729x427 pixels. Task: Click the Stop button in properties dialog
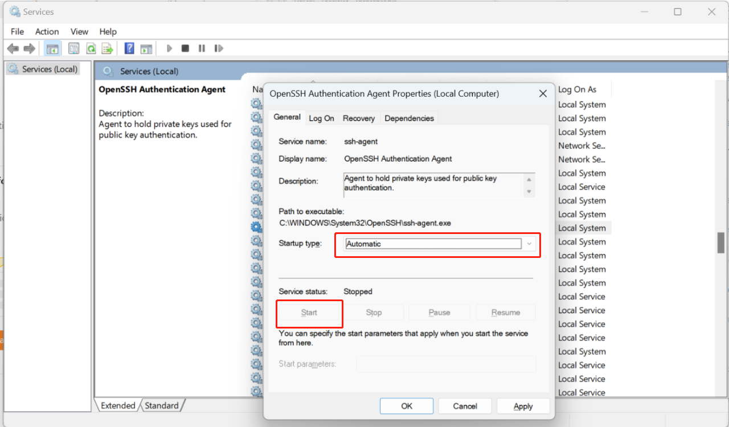click(x=374, y=313)
